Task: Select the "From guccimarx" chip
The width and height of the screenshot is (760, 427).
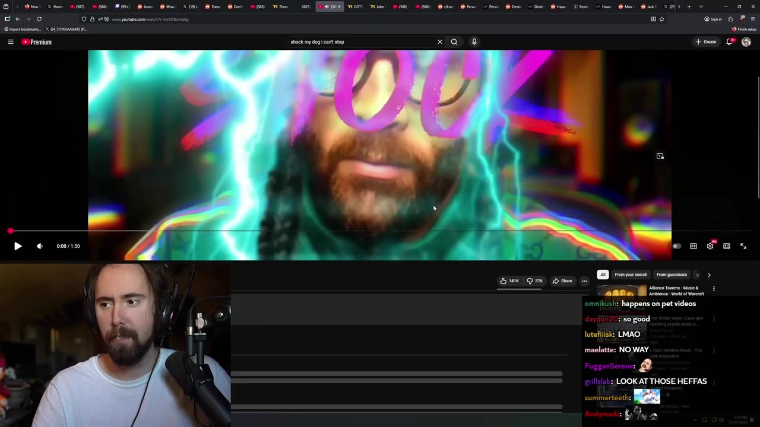Action: (x=672, y=275)
